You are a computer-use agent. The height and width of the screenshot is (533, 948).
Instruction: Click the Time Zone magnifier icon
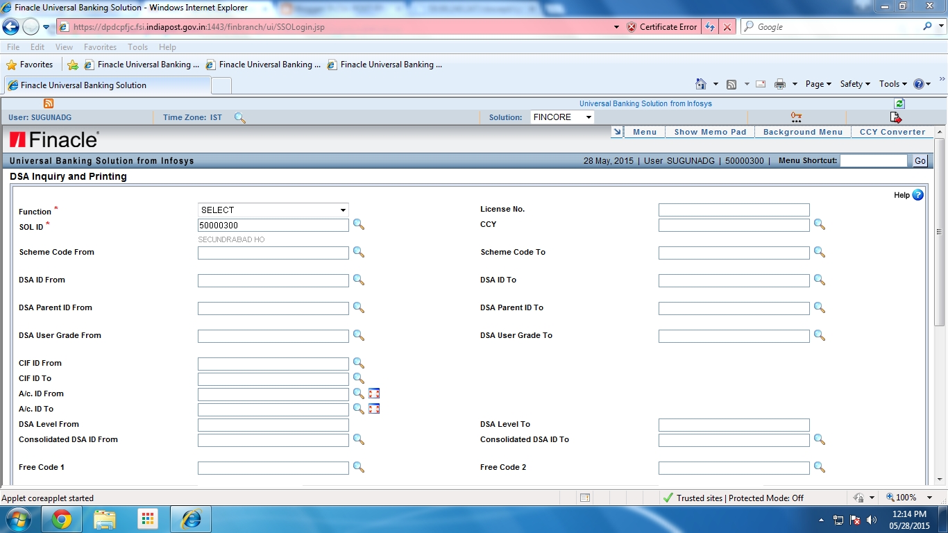point(239,118)
